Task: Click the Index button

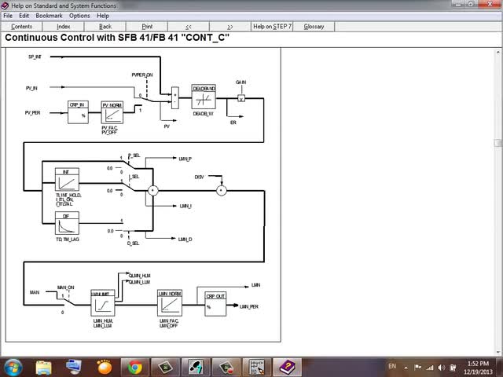Action: (63, 27)
